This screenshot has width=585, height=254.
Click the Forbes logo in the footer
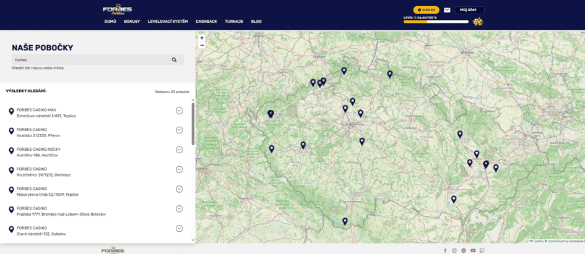pos(112,250)
